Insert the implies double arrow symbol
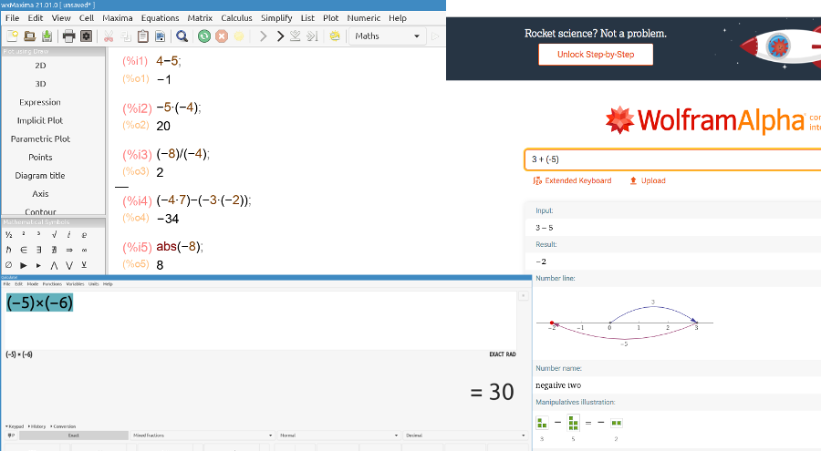The height and width of the screenshot is (451, 821). pos(69,250)
